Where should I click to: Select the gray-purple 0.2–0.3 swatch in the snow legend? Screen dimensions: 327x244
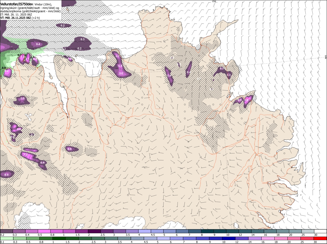[x=6, y=231]
